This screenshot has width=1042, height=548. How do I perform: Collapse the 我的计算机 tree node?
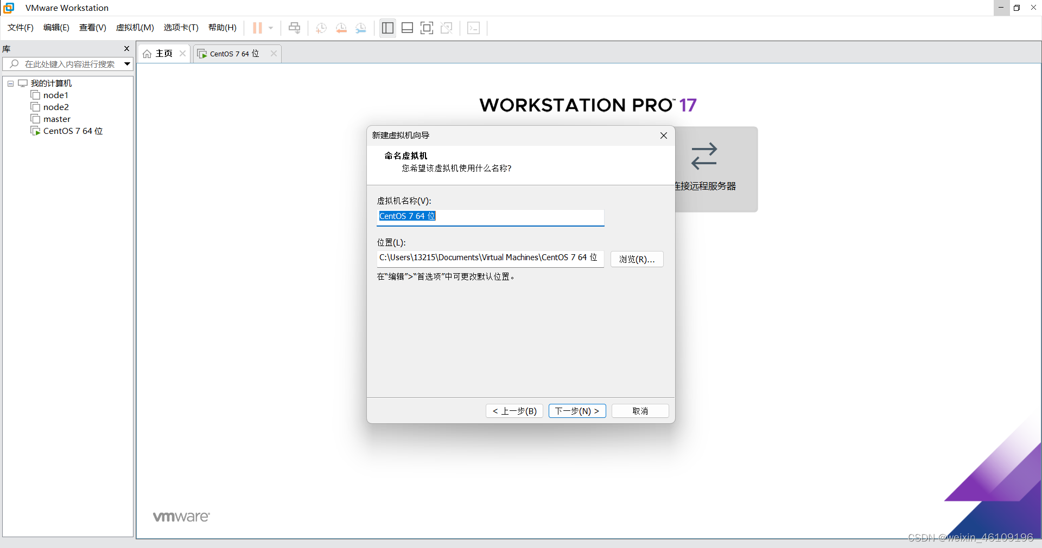10,83
